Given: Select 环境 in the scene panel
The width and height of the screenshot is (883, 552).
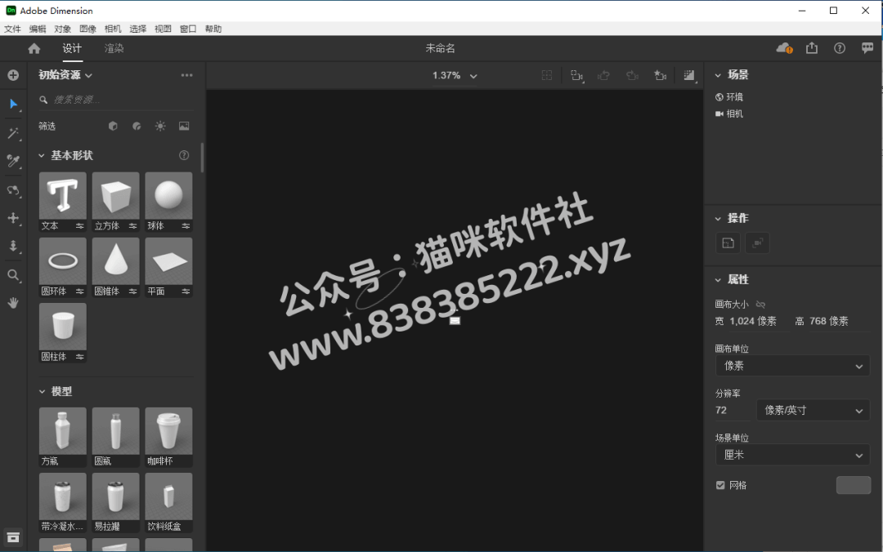Looking at the screenshot, I should tap(729, 97).
